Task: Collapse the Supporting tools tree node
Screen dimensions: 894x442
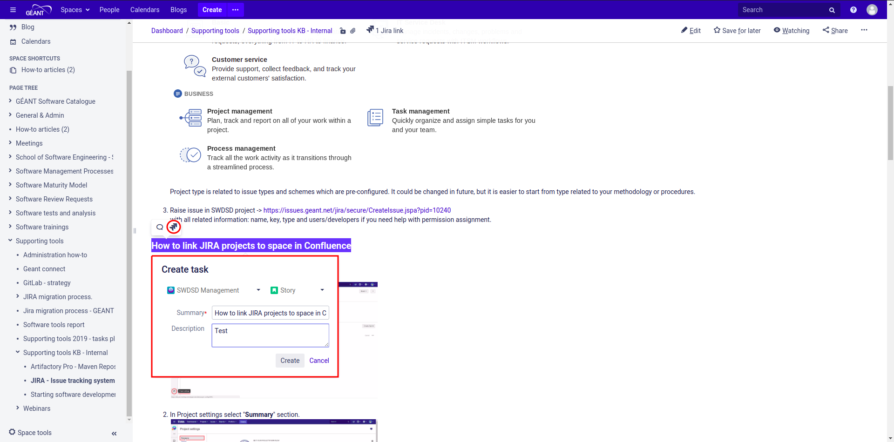Action: 10,241
